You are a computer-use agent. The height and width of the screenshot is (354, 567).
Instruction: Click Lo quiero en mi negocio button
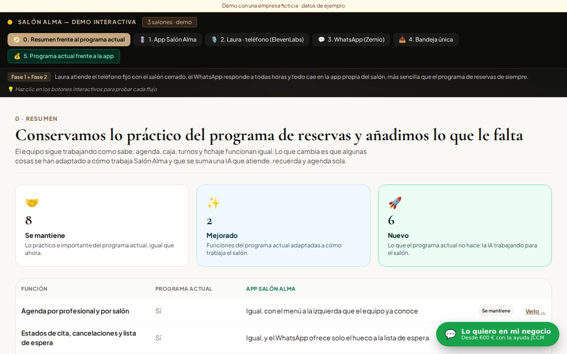[x=498, y=334]
